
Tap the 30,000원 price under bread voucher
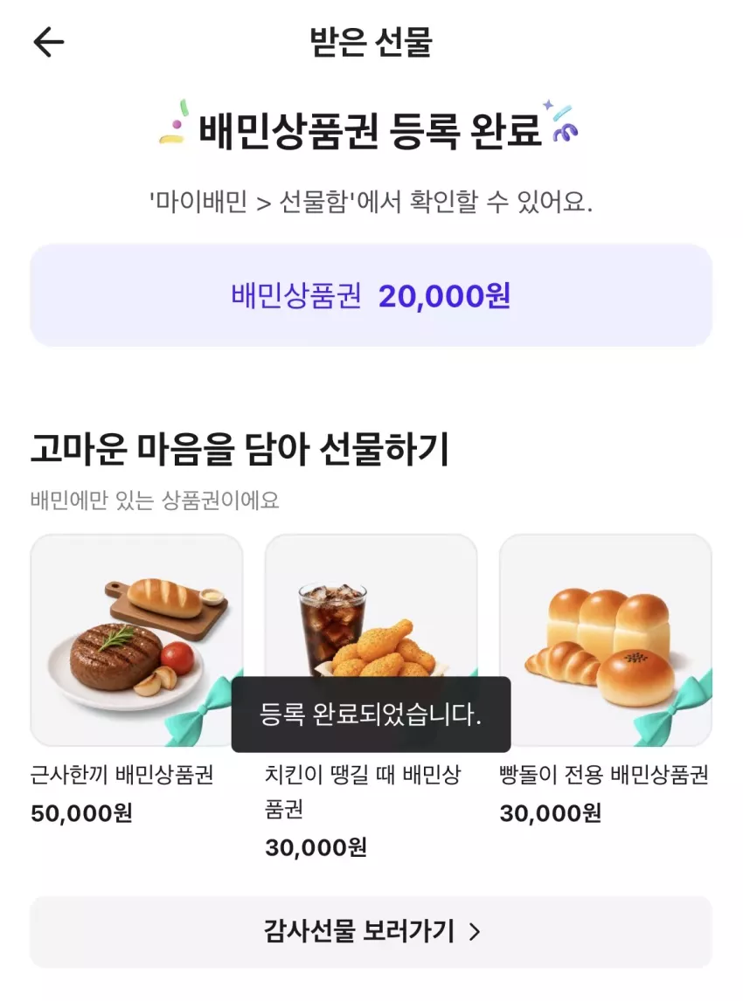[x=551, y=812]
